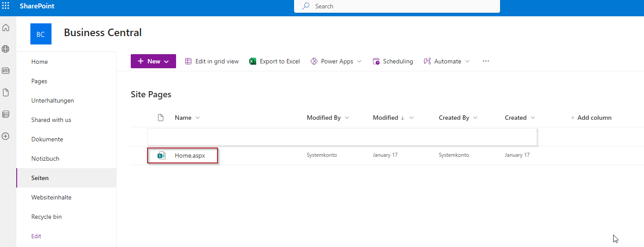644x247 pixels.
Task: Click the Scheduling button
Action: [x=393, y=61]
